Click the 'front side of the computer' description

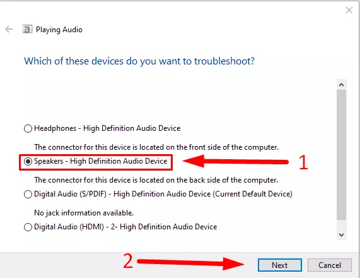pos(156,147)
